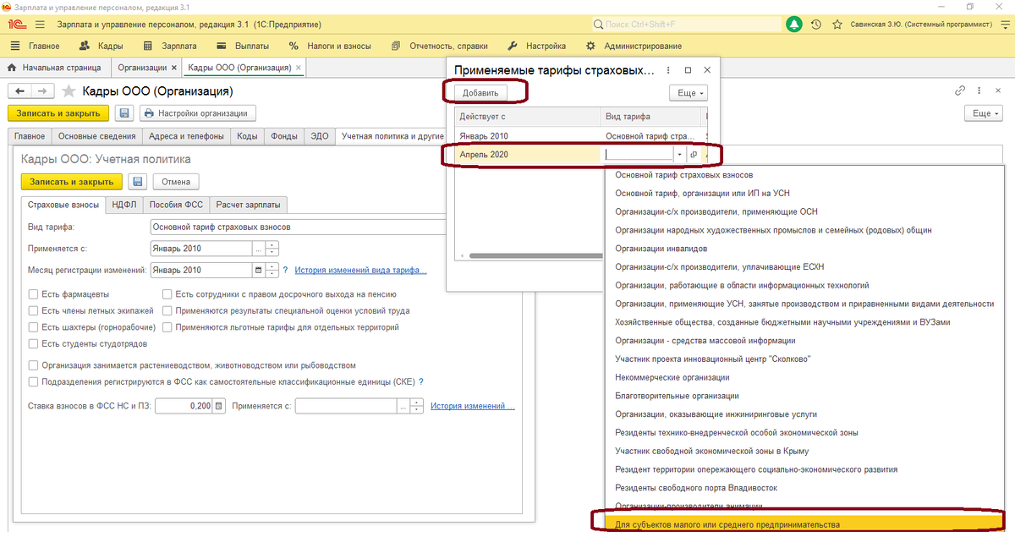Go forward with the right arrow button
This screenshot has height=537, width=1015.
click(43, 90)
